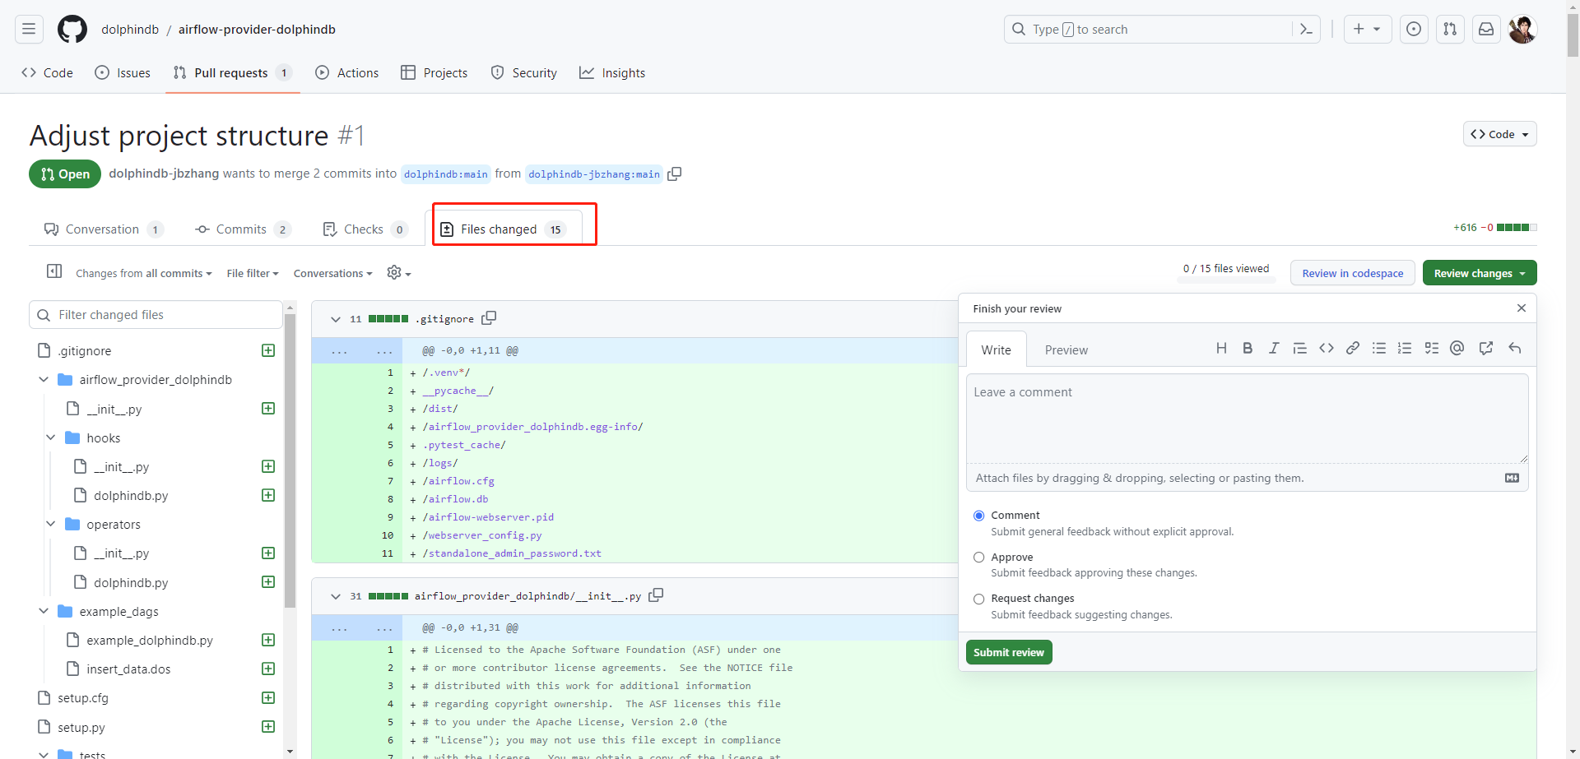The width and height of the screenshot is (1580, 759).
Task: Open the File filter dropdown
Action: [x=253, y=273]
